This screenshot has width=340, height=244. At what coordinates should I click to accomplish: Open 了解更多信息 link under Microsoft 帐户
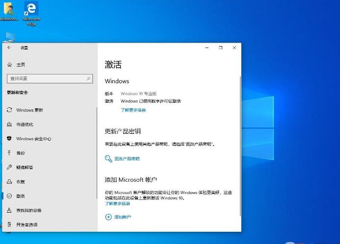point(118,203)
